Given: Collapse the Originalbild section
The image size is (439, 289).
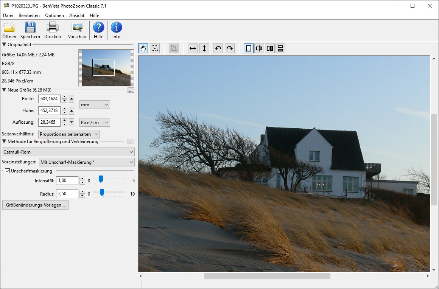Looking at the screenshot, I should pos(4,45).
